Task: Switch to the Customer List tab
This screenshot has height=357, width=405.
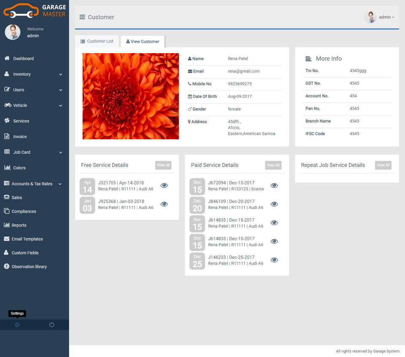Action: pyautogui.click(x=97, y=41)
